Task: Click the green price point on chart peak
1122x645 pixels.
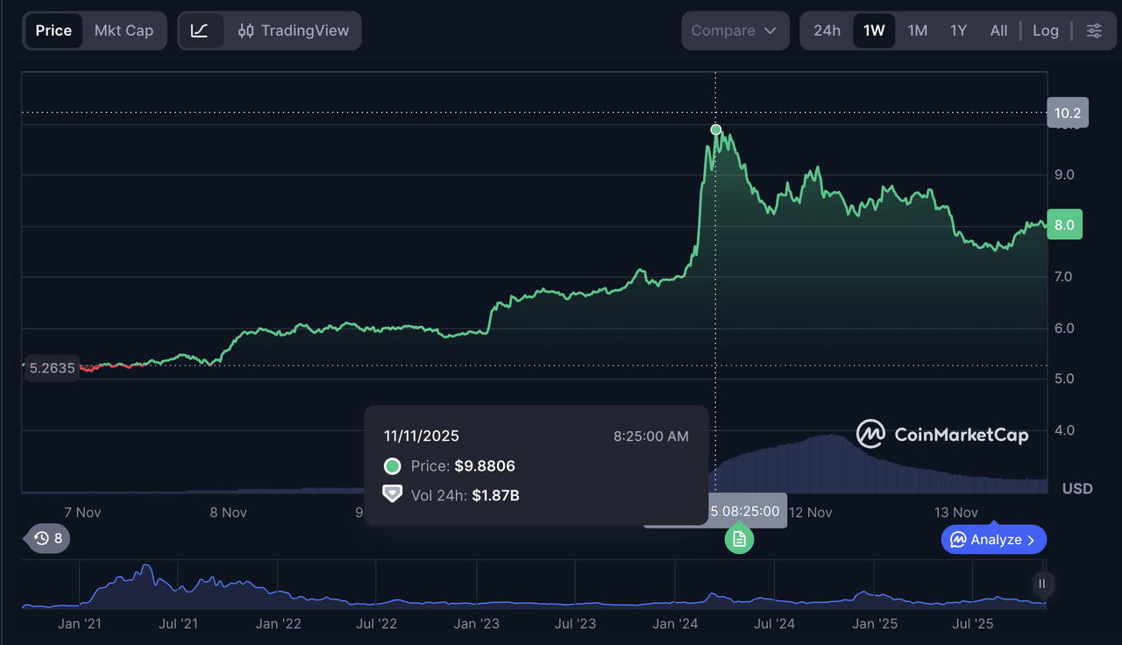Action: click(716, 130)
